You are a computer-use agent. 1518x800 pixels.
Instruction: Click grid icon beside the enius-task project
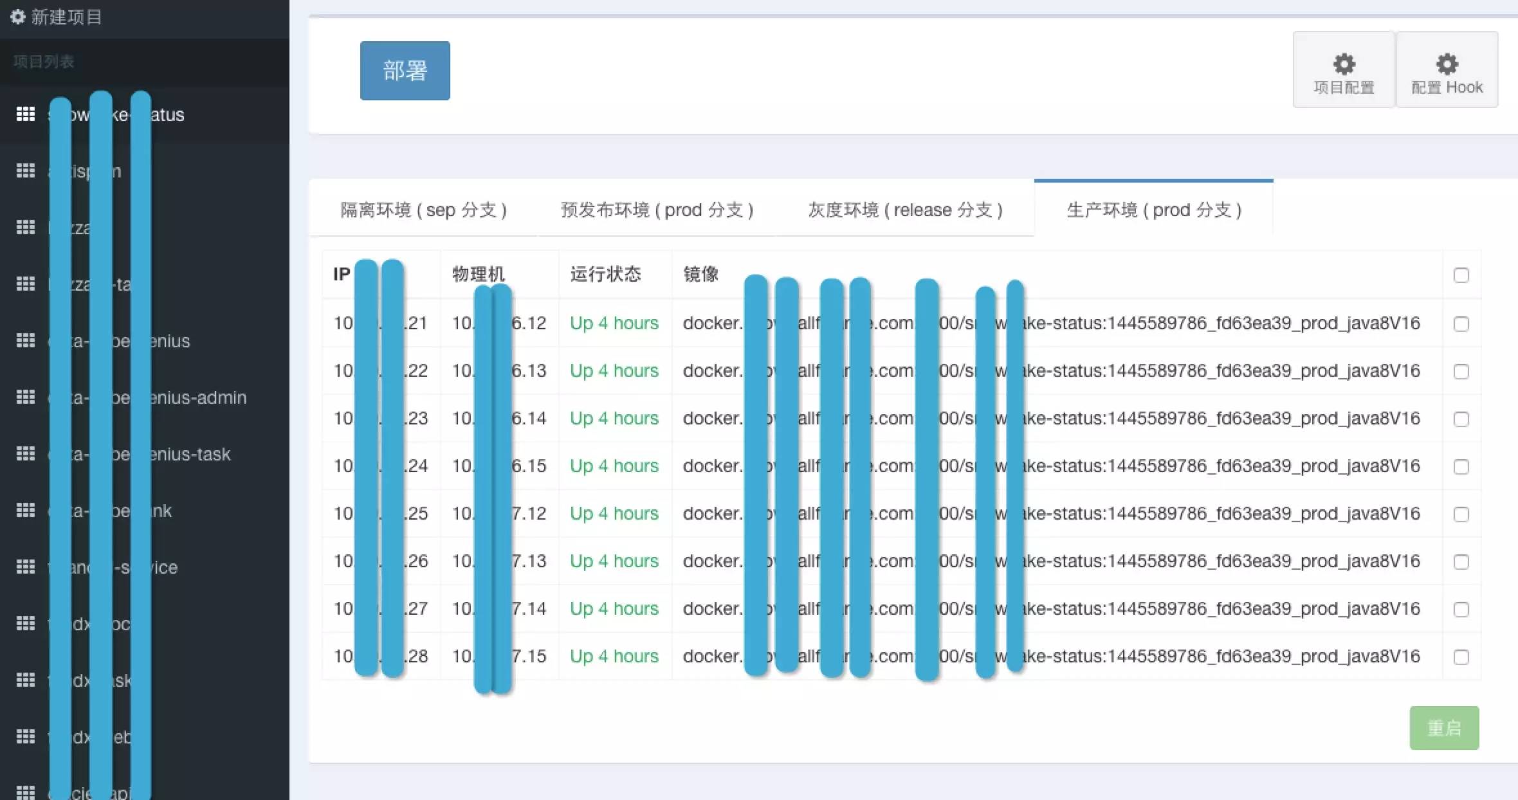tap(26, 454)
